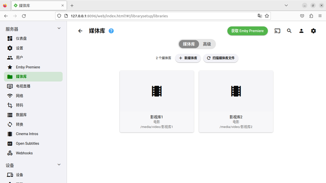Collapse the 设备 section chevron
Viewport: 326px width, 183px height.
59,165
